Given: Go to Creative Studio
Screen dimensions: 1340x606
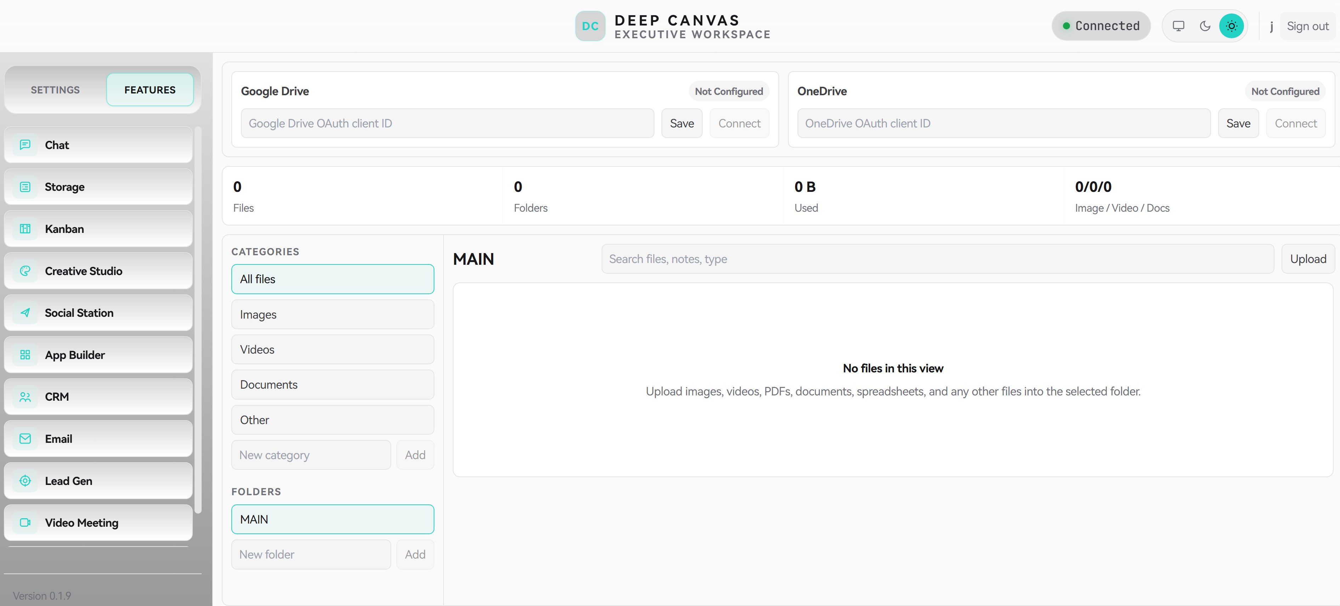Looking at the screenshot, I should (x=98, y=271).
